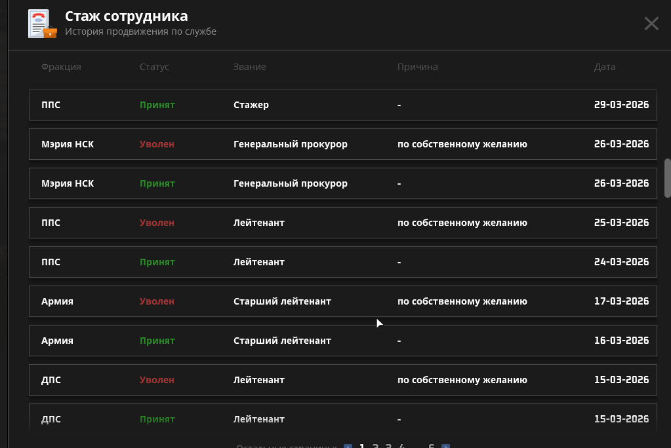Close the Стаж сотрудника window
671x448 pixels.
point(651,24)
